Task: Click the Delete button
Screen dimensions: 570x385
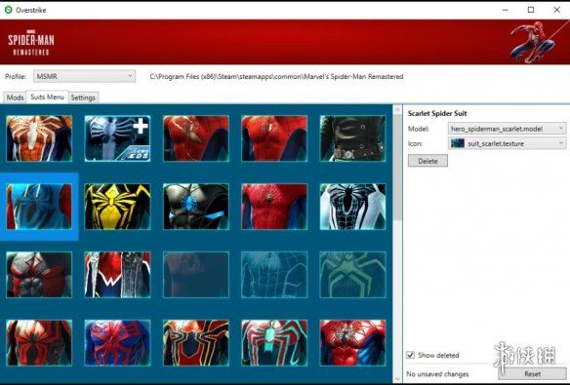Action: [x=427, y=161]
